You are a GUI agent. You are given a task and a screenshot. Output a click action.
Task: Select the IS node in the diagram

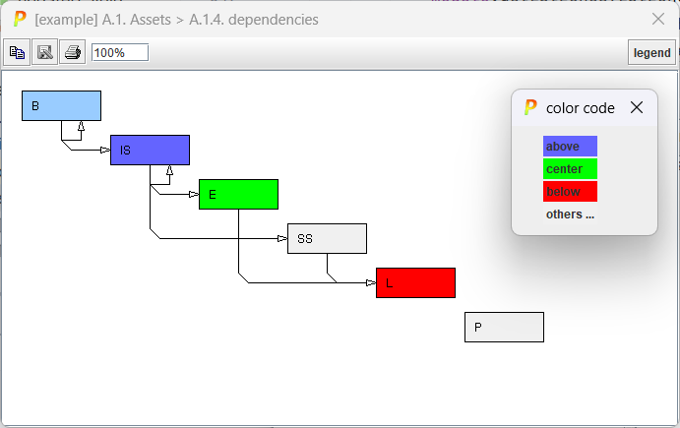150,150
